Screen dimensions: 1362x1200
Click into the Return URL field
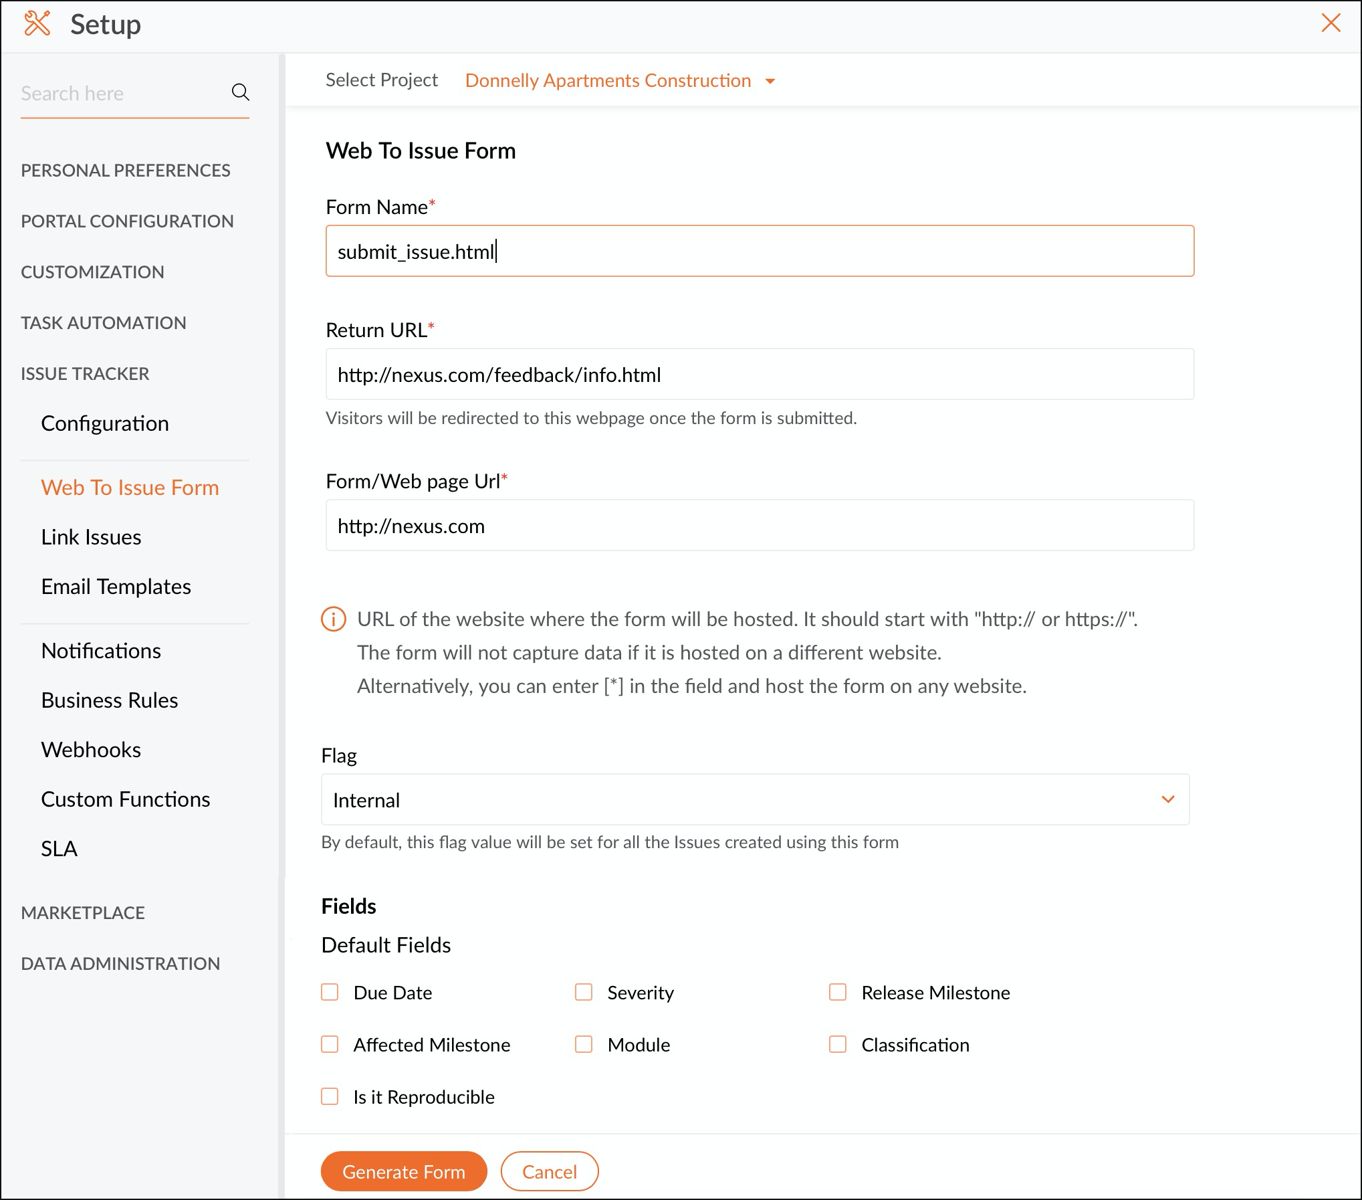(x=760, y=375)
